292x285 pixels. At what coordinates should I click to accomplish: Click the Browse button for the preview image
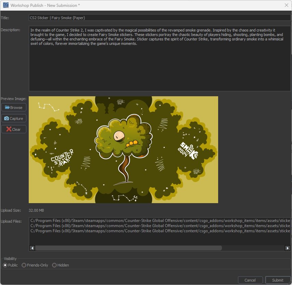click(x=14, y=108)
